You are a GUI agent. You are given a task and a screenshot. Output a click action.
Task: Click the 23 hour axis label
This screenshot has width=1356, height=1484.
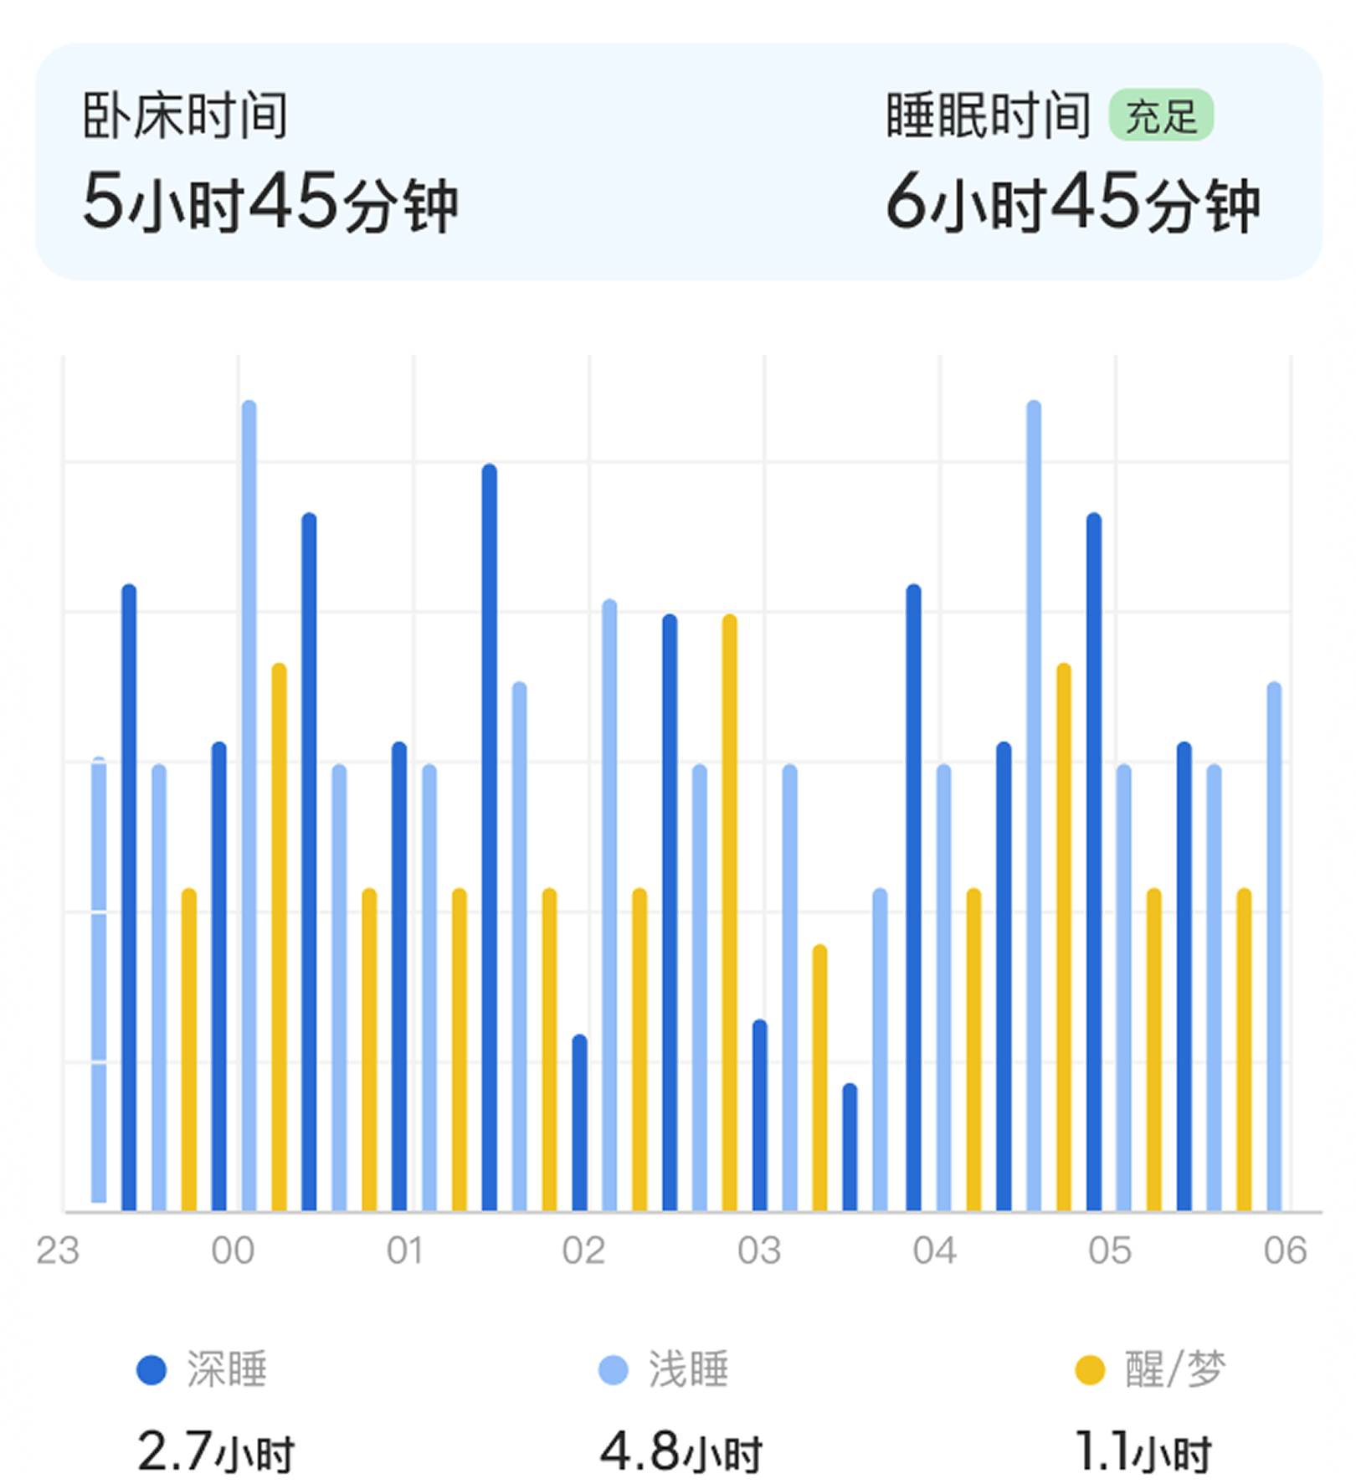[58, 1250]
